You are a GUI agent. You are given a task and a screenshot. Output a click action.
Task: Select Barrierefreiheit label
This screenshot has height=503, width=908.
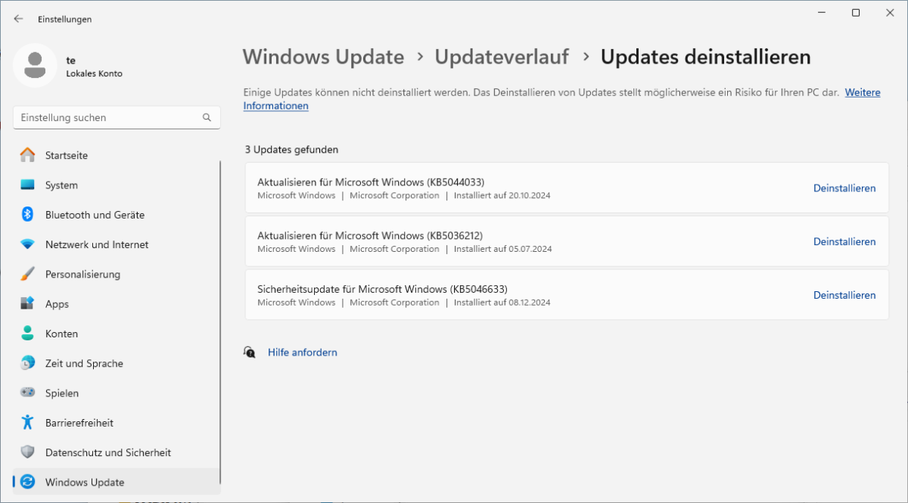tap(79, 423)
